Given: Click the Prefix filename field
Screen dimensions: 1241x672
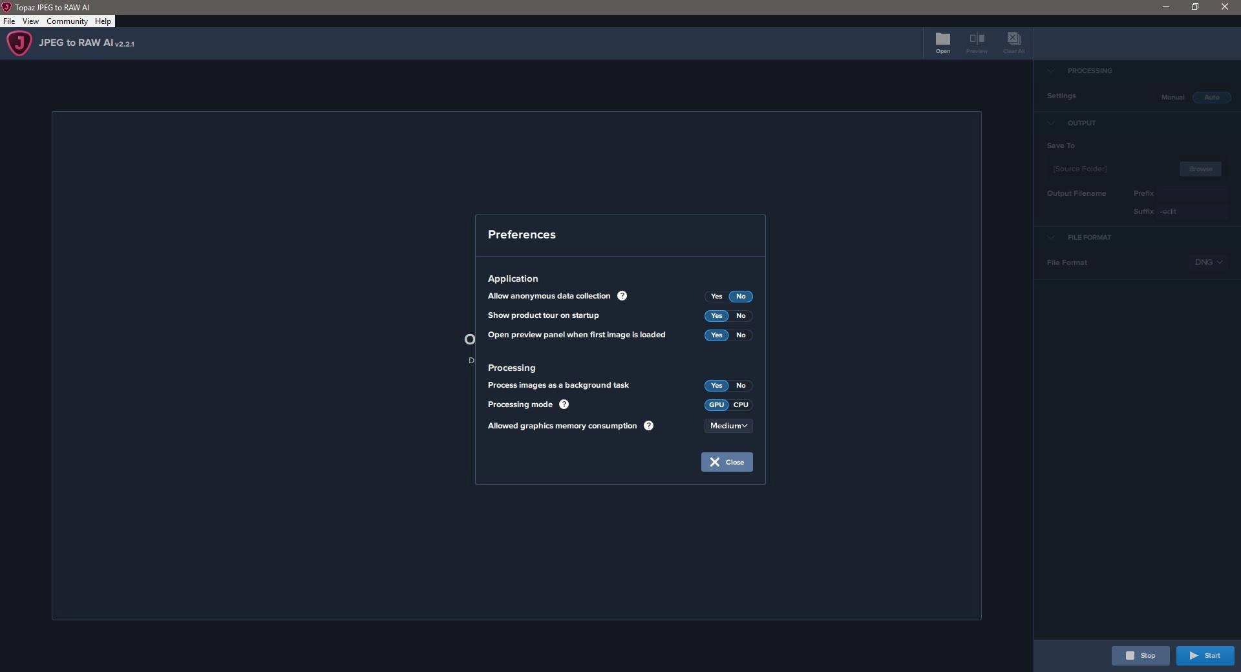Looking at the screenshot, I should click(x=1193, y=193).
